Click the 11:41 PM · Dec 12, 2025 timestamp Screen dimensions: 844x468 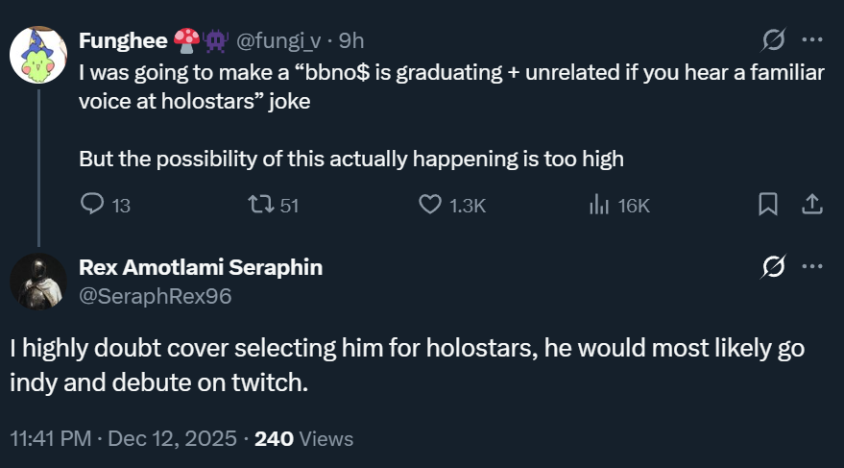[123, 439]
